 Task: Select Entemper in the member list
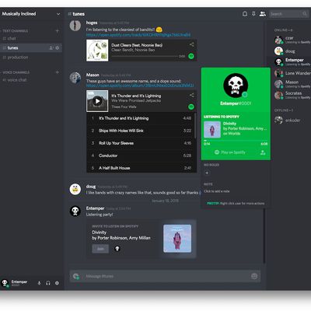[292, 62]
